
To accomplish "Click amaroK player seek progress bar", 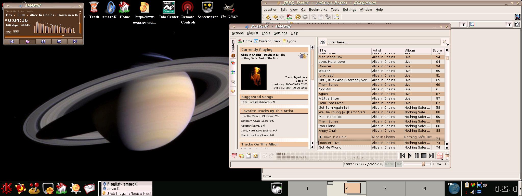I will pos(43,36).
